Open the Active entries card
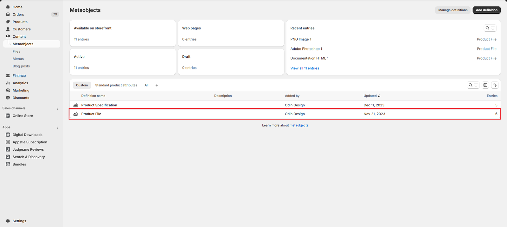This screenshot has height=227, width=507. (123, 62)
